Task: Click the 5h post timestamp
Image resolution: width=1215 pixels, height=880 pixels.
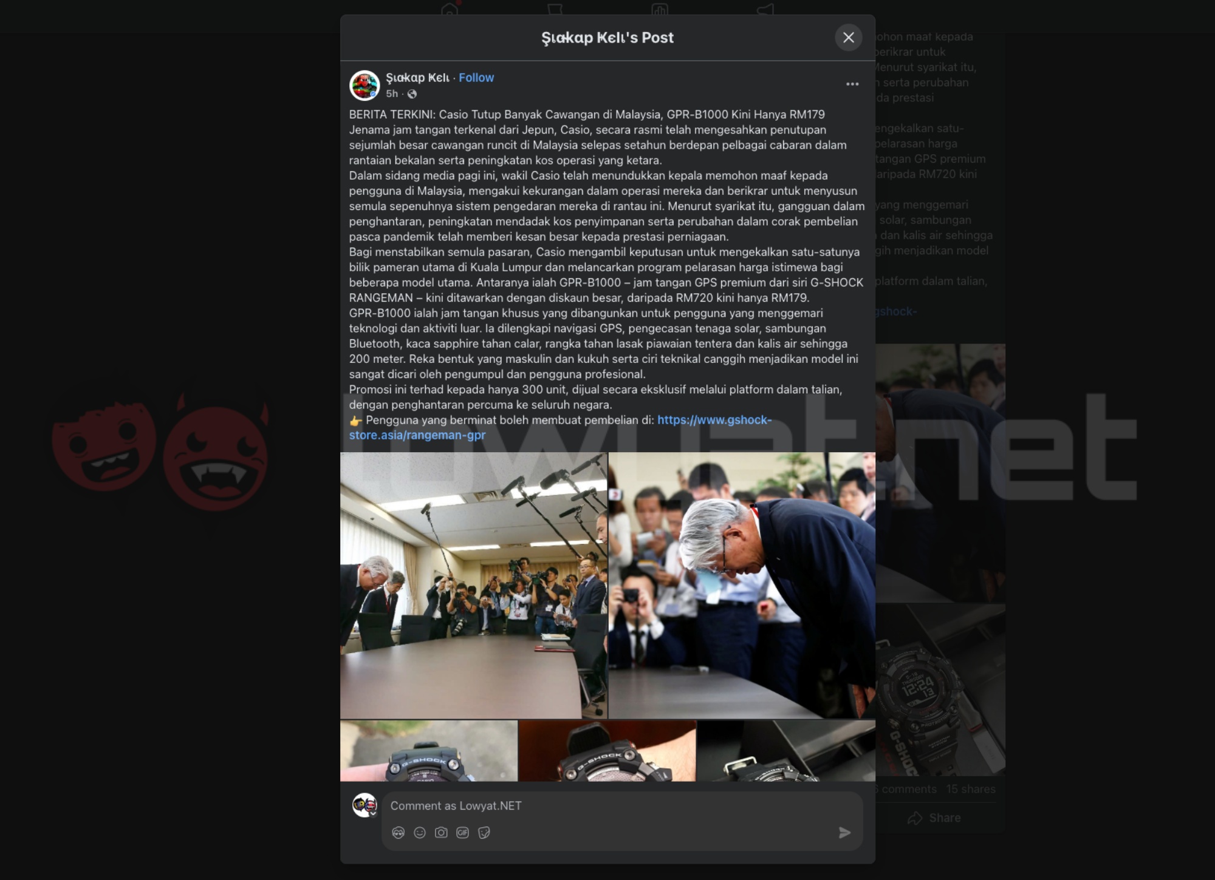Action: tap(392, 93)
